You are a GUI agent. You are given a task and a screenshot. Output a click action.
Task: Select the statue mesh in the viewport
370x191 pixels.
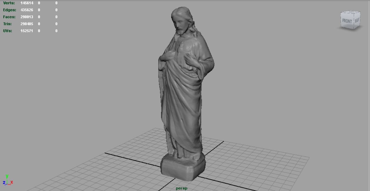tap(184, 95)
